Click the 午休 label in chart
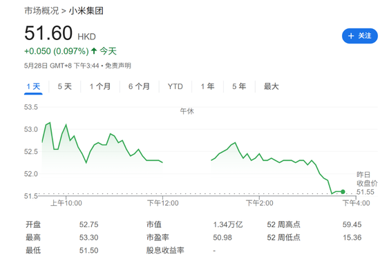This screenshot has height=259, width=380. (187, 111)
